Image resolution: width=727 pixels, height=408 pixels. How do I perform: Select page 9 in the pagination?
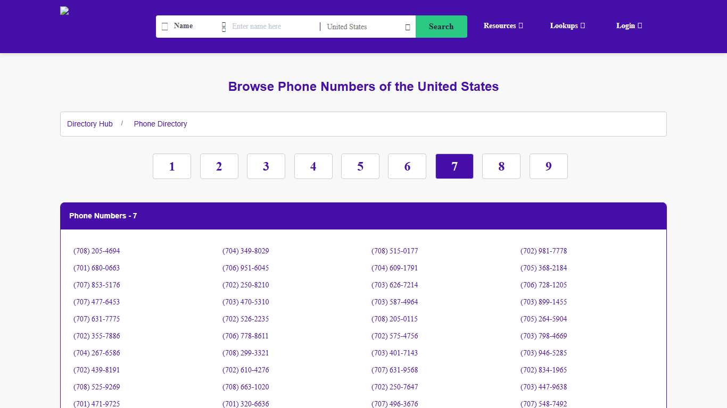pyautogui.click(x=548, y=166)
